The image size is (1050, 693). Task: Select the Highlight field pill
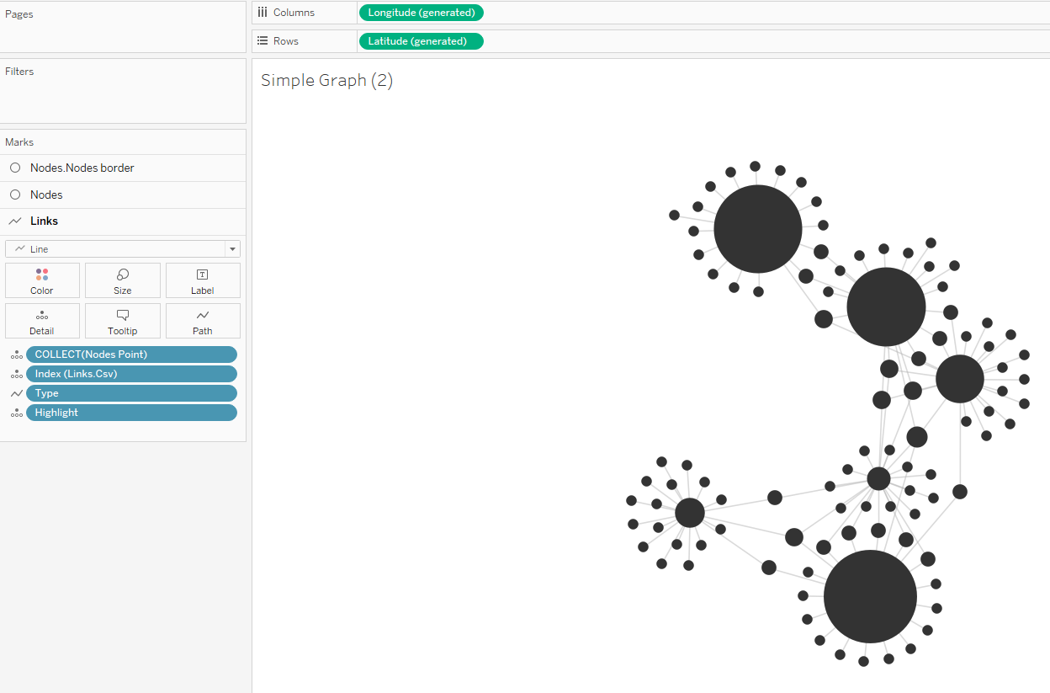(131, 413)
